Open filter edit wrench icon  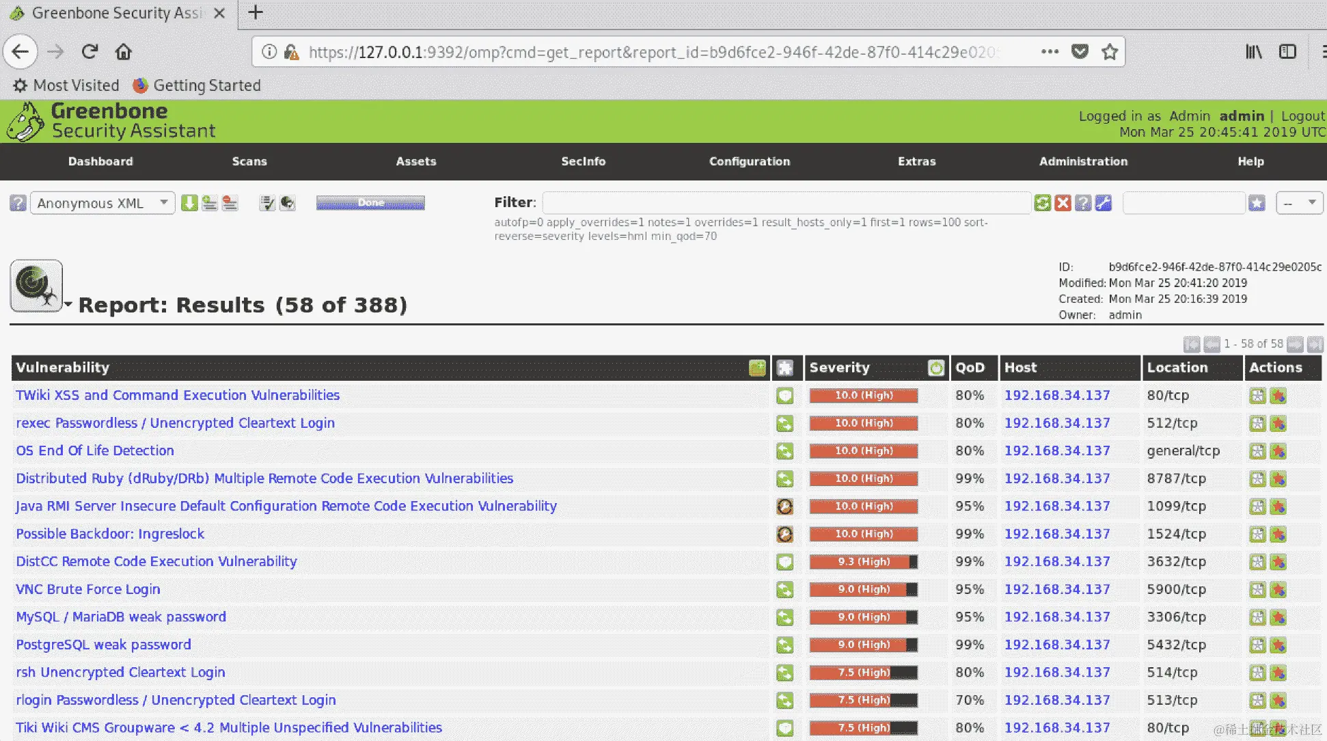1104,203
